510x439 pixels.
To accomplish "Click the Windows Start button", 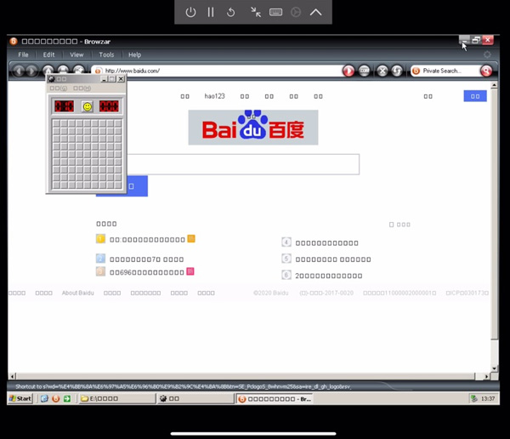I will (x=20, y=399).
